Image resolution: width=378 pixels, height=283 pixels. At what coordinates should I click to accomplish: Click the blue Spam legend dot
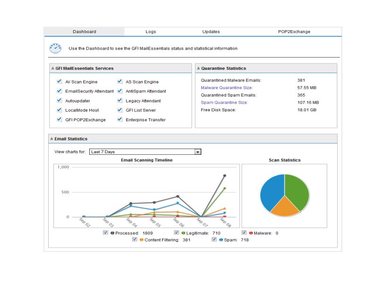pos(221,240)
